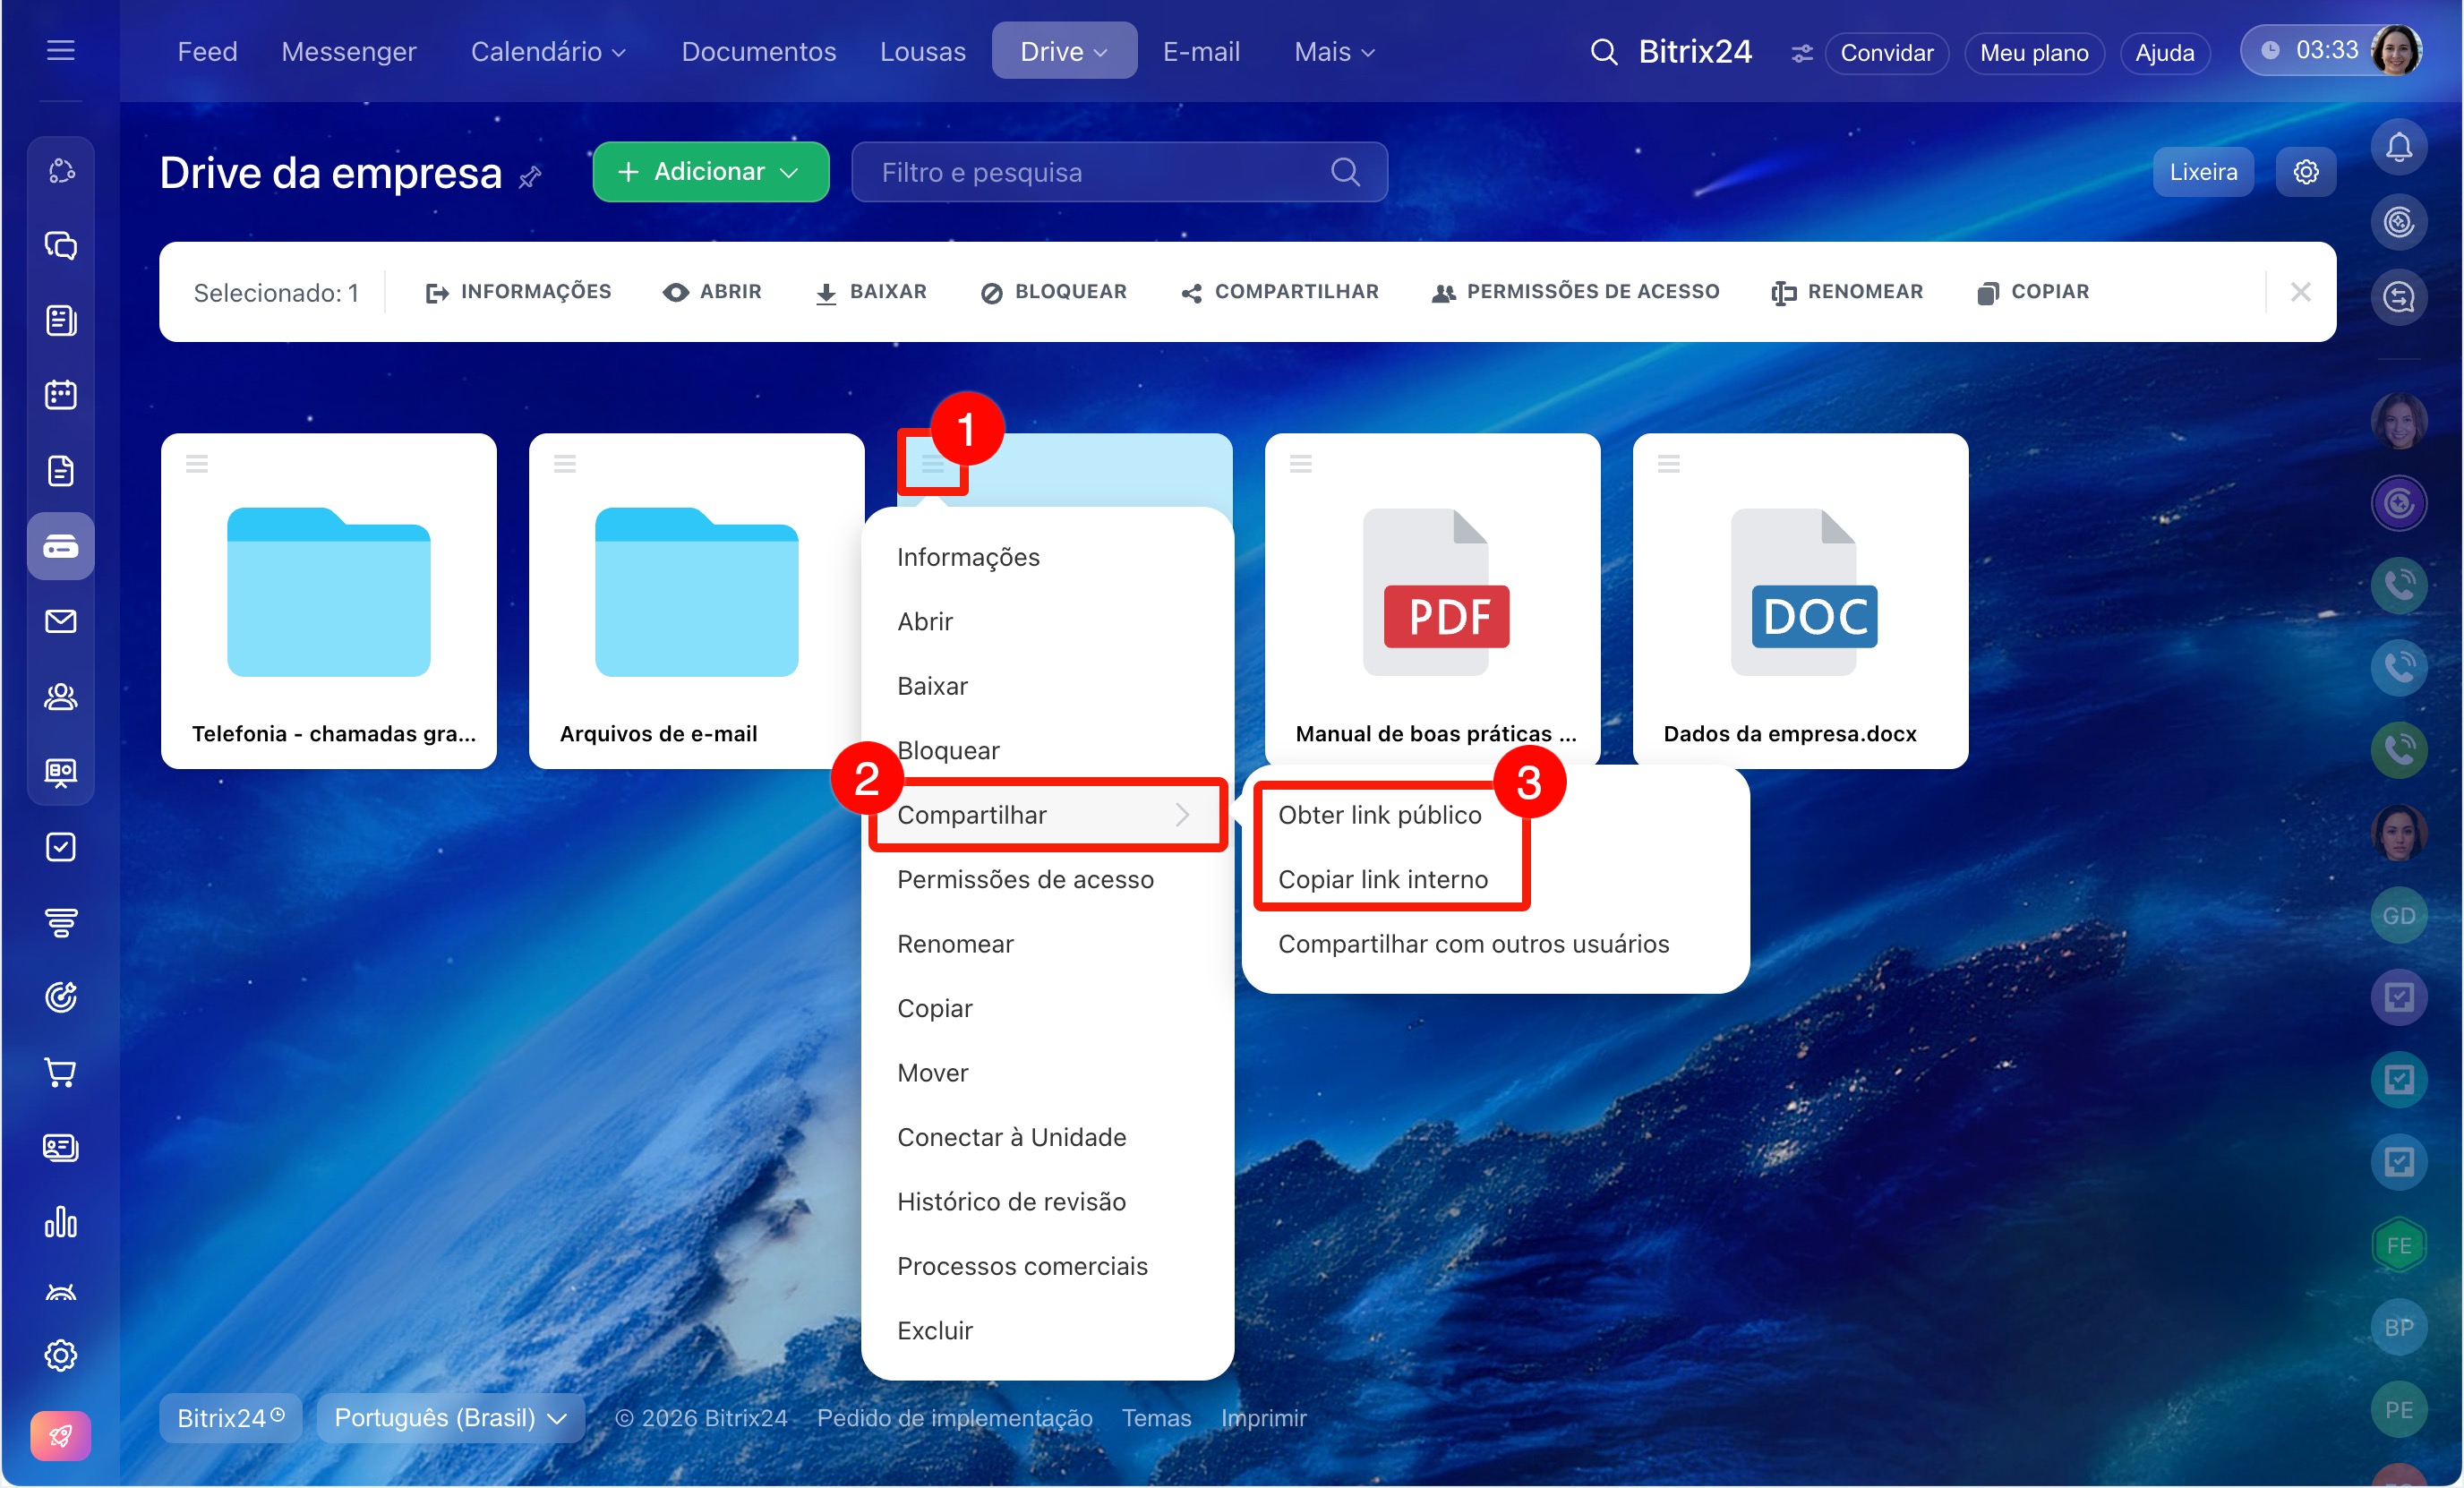Image resolution: width=2464 pixels, height=1488 pixels.
Task: Click the shopping cart sidebar icon
Action: point(60,1072)
